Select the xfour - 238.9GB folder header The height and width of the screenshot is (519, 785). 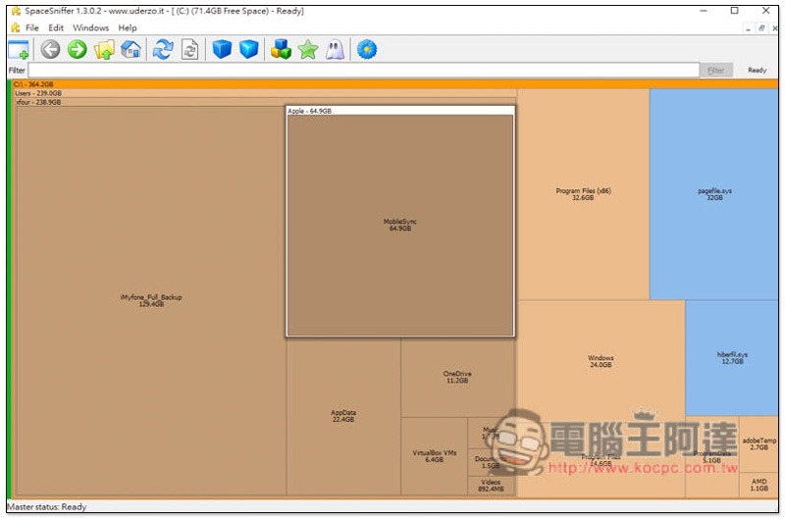[265, 102]
